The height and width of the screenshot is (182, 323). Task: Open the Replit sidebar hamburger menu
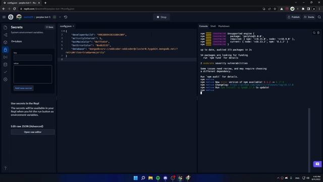[x=4, y=17]
